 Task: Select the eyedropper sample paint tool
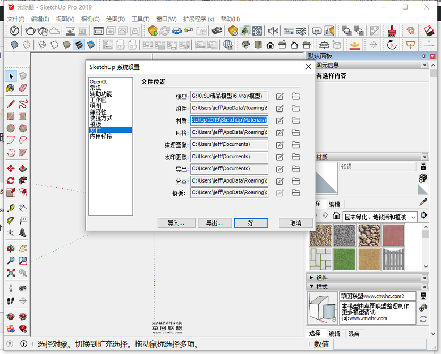[423, 202]
